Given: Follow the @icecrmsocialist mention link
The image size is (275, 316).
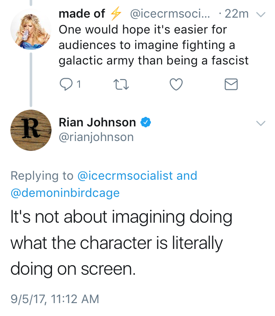Looking at the screenshot, I should (x=124, y=176).
